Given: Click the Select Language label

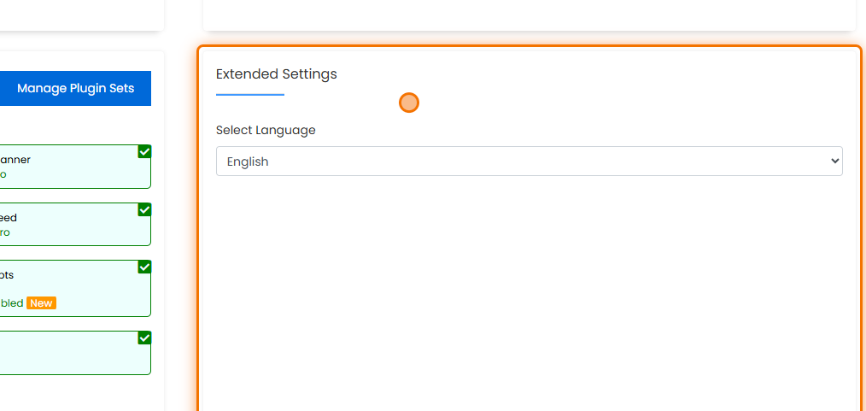Looking at the screenshot, I should pyautogui.click(x=266, y=131).
